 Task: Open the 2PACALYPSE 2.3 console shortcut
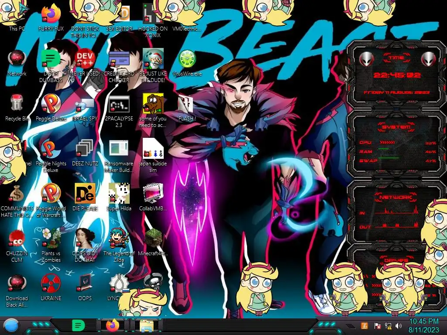click(119, 111)
